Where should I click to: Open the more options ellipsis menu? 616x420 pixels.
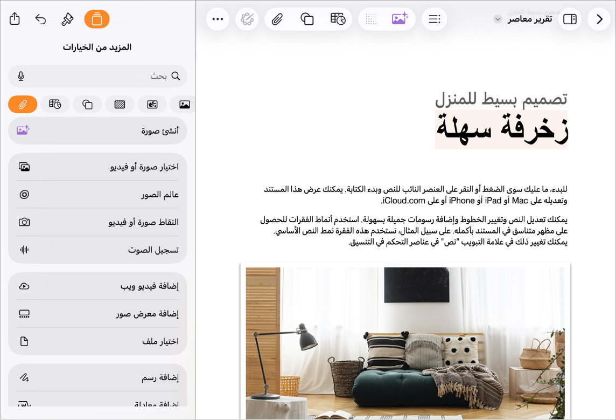(x=218, y=19)
